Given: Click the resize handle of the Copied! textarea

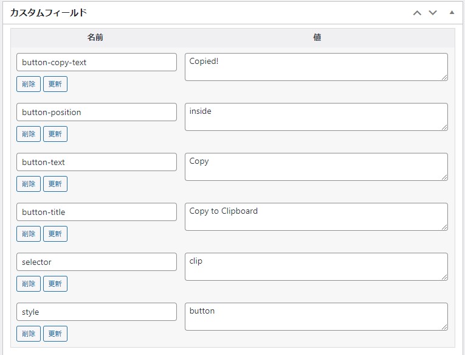Looking at the screenshot, I should pos(444,77).
